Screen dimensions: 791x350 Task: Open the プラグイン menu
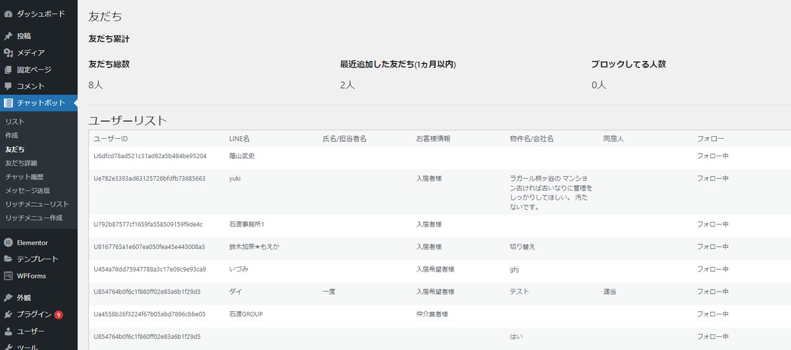click(34, 314)
